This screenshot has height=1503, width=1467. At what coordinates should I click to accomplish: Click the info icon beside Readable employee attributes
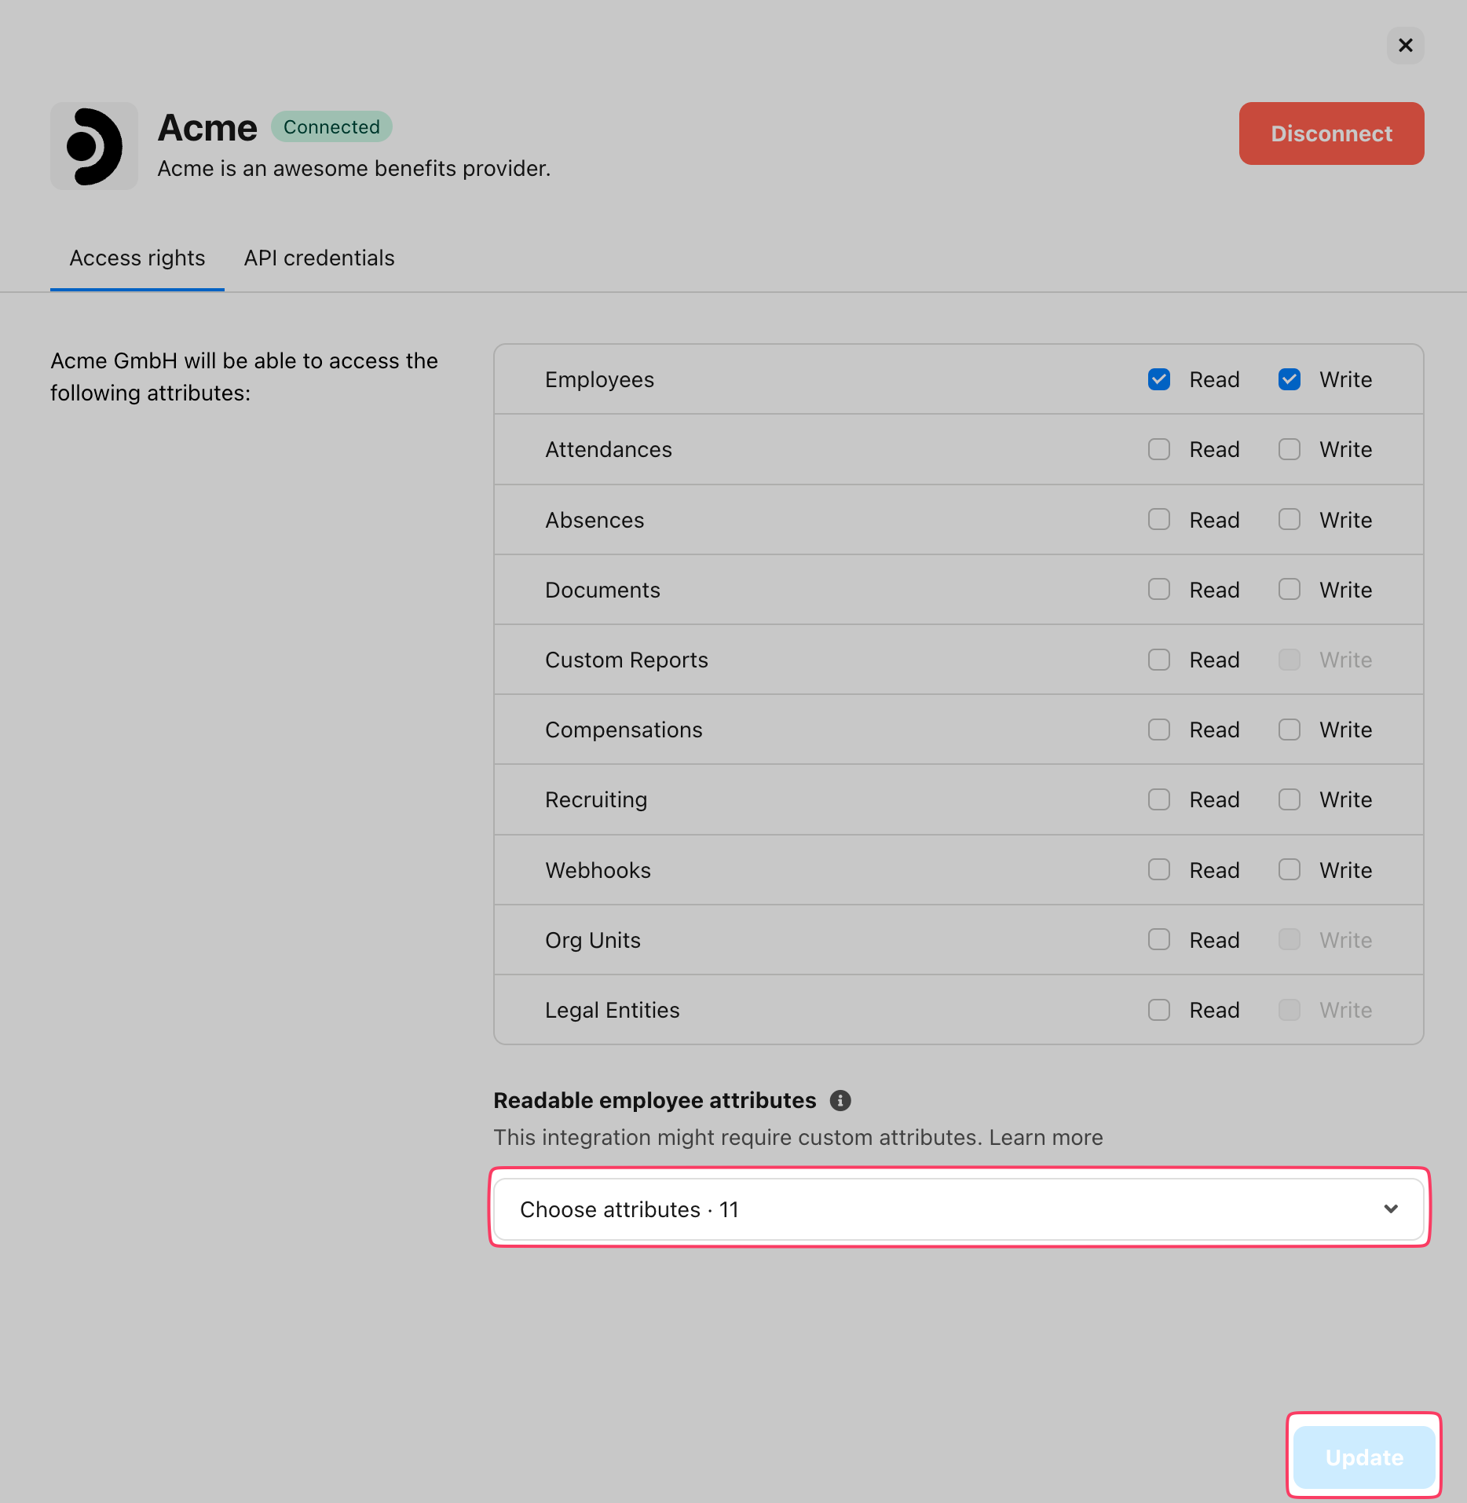(840, 1100)
